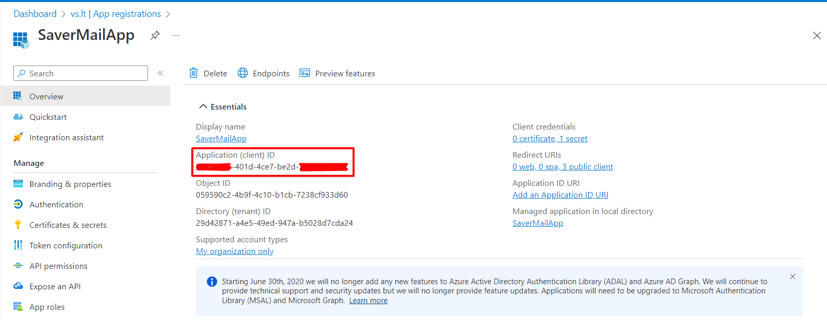Click the Managed application in local directory label
This screenshot has height=320, width=827.
pos(583,211)
